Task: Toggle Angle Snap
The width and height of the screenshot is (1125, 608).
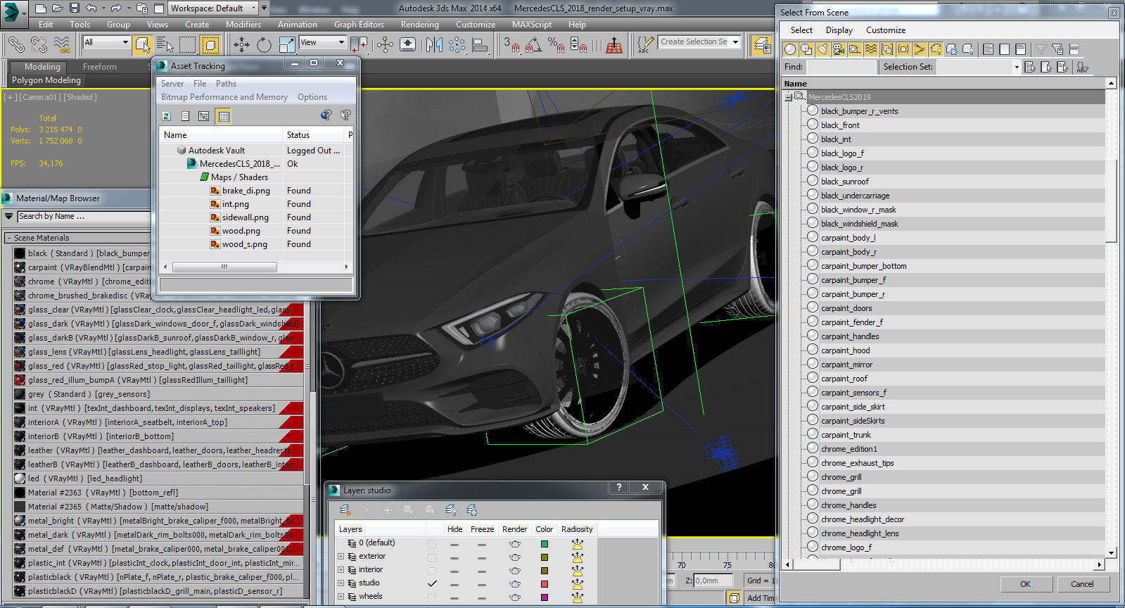Action: click(534, 45)
